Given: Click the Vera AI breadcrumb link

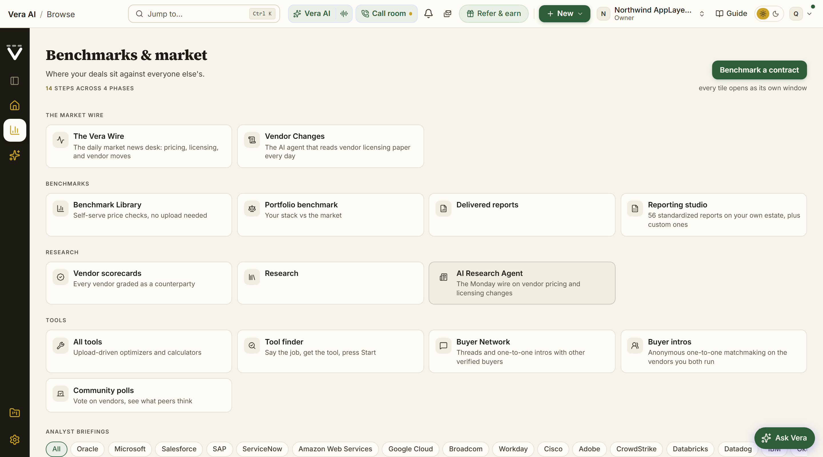Looking at the screenshot, I should [x=22, y=14].
